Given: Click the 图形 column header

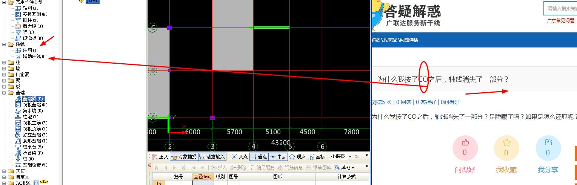Looking at the screenshot, I should [x=277, y=177].
